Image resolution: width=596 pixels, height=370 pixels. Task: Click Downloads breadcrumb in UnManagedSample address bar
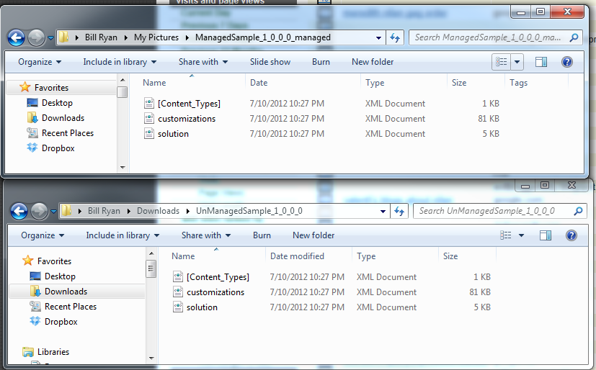click(158, 211)
